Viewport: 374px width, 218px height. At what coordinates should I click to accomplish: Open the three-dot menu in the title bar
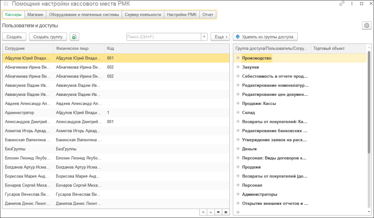(x=351, y=4)
